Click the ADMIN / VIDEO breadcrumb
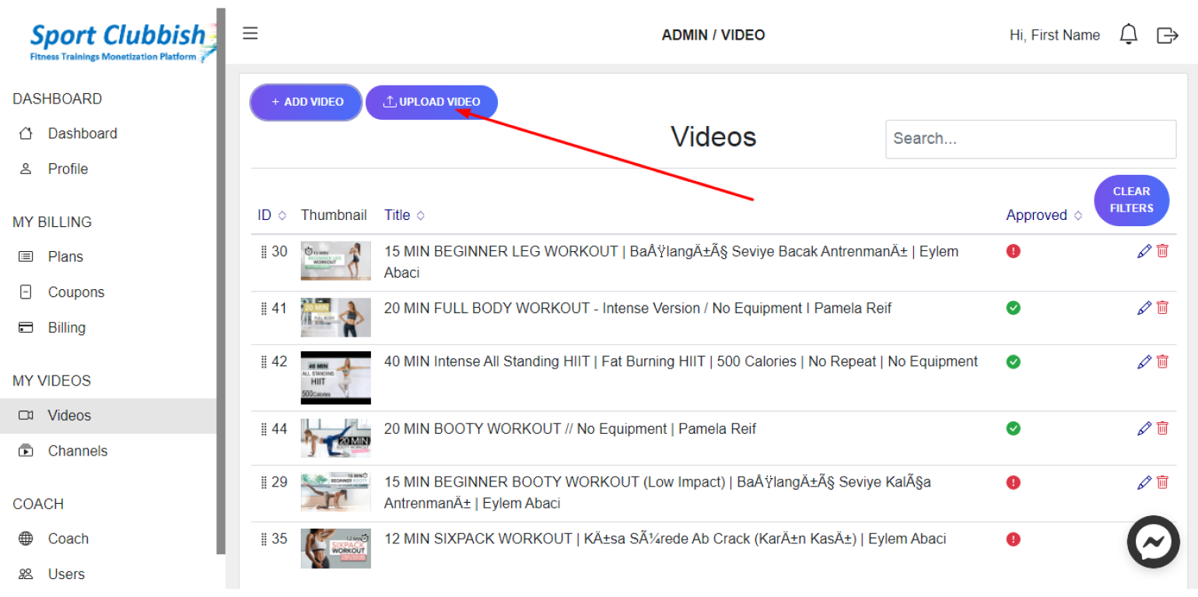The image size is (1198, 597). tap(713, 35)
